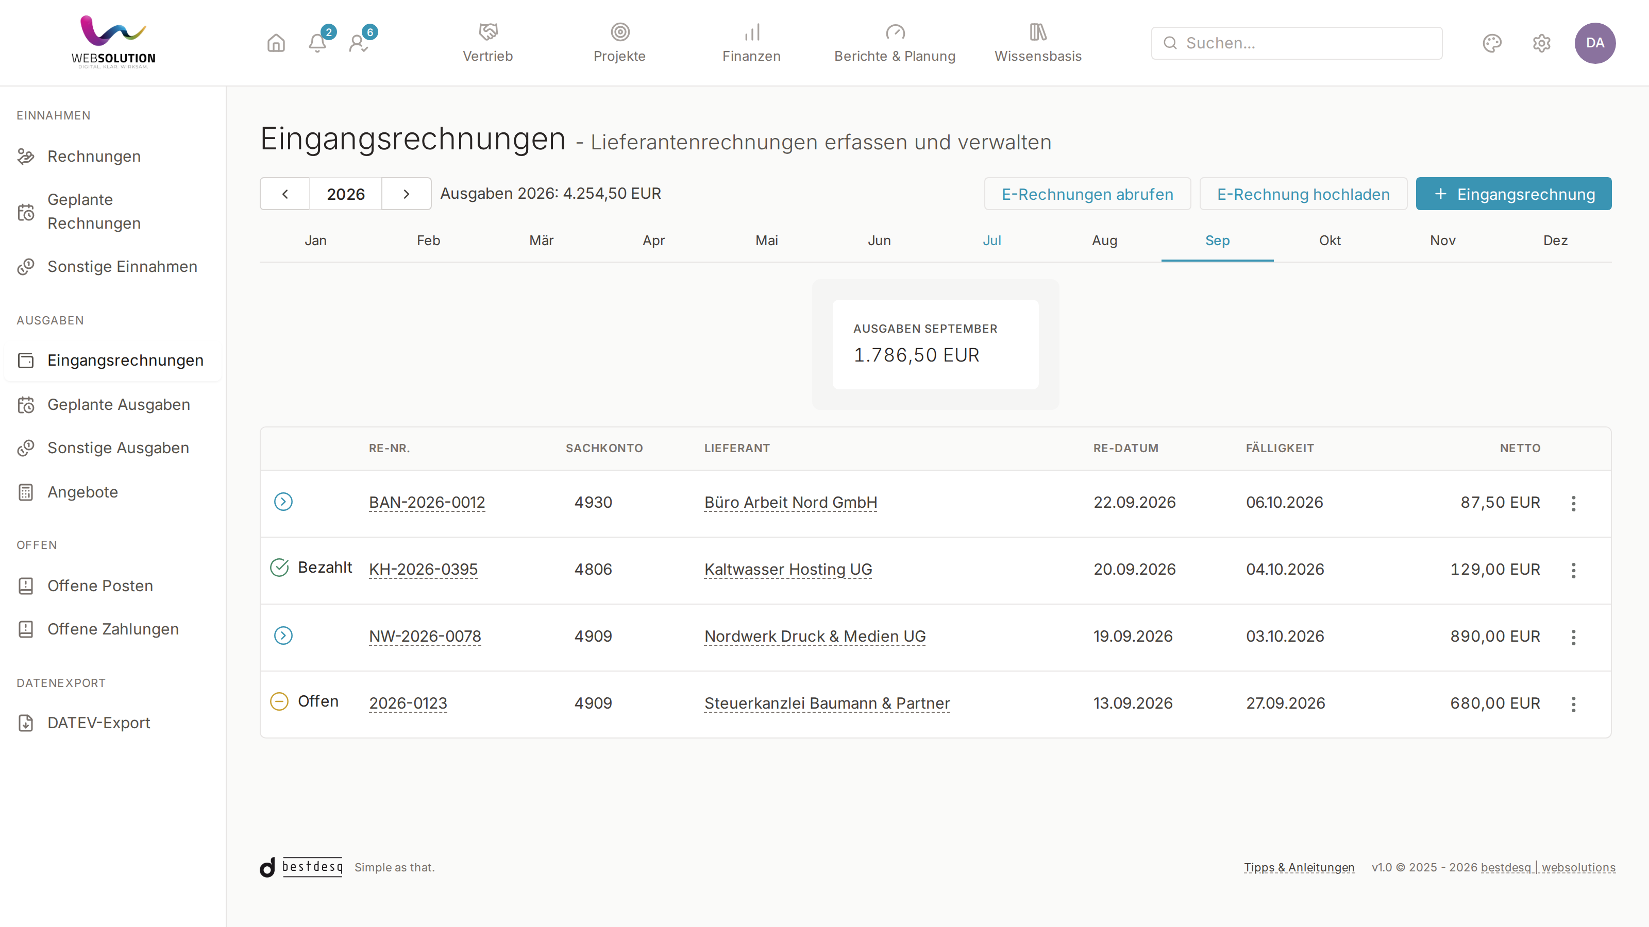Open the theme palette icon
The width and height of the screenshot is (1649, 927).
pyautogui.click(x=1492, y=43)
